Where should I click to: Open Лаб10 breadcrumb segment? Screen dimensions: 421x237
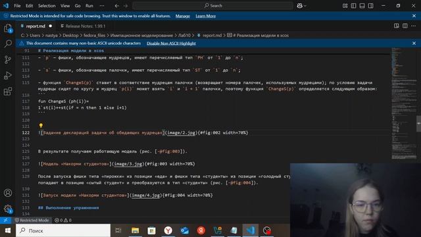coord(184,35)
